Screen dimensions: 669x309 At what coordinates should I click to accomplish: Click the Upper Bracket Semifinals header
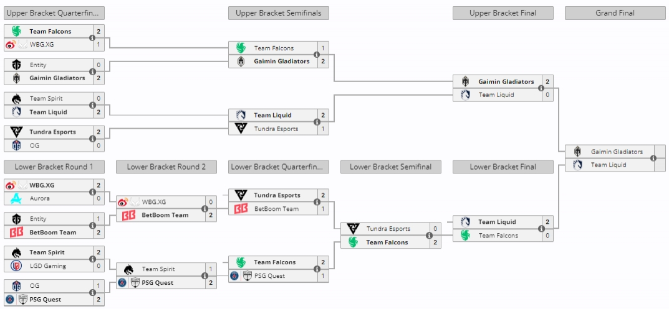(x=279, y=13)
